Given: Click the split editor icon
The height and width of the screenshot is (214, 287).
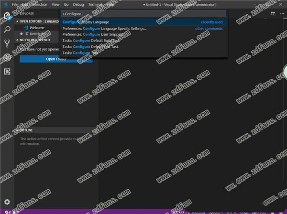Looking at the screenshot, I should point(274,14).
